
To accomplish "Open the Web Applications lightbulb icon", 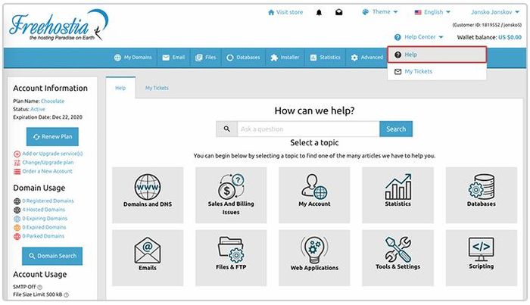I will (314, 250).
